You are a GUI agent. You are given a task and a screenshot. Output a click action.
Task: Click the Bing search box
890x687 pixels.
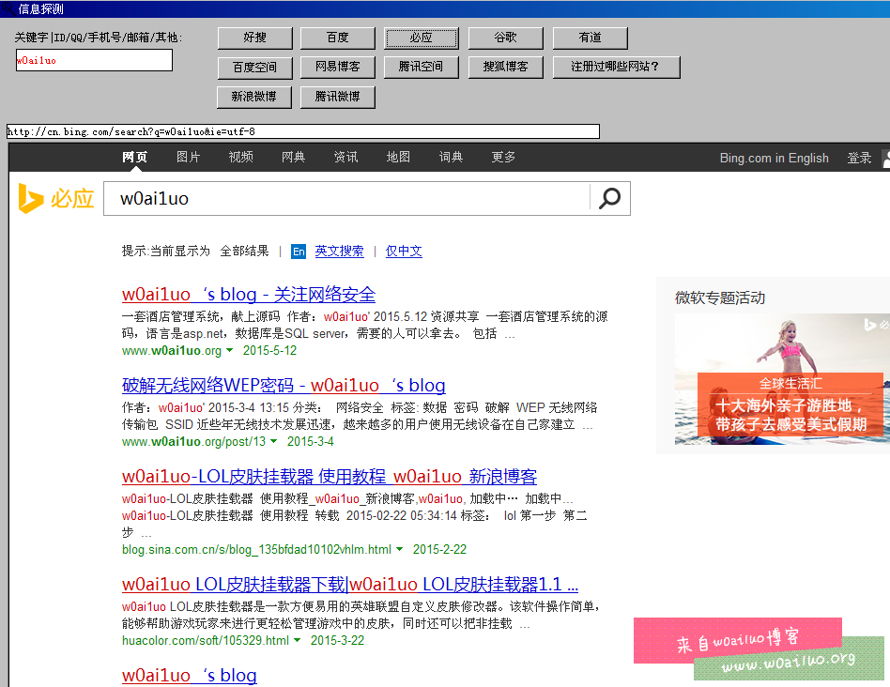pos(346,199)
